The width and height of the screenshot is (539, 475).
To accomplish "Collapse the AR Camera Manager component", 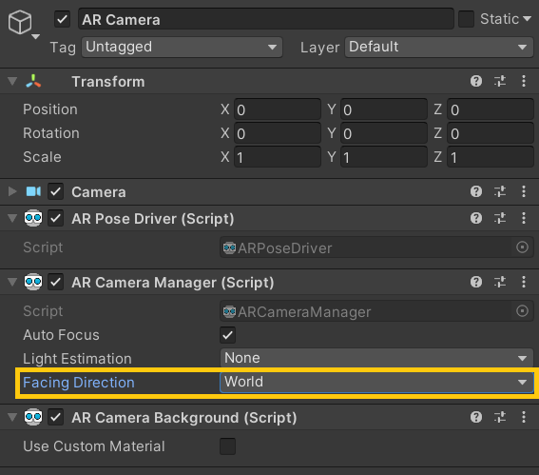I will point(12,283).
